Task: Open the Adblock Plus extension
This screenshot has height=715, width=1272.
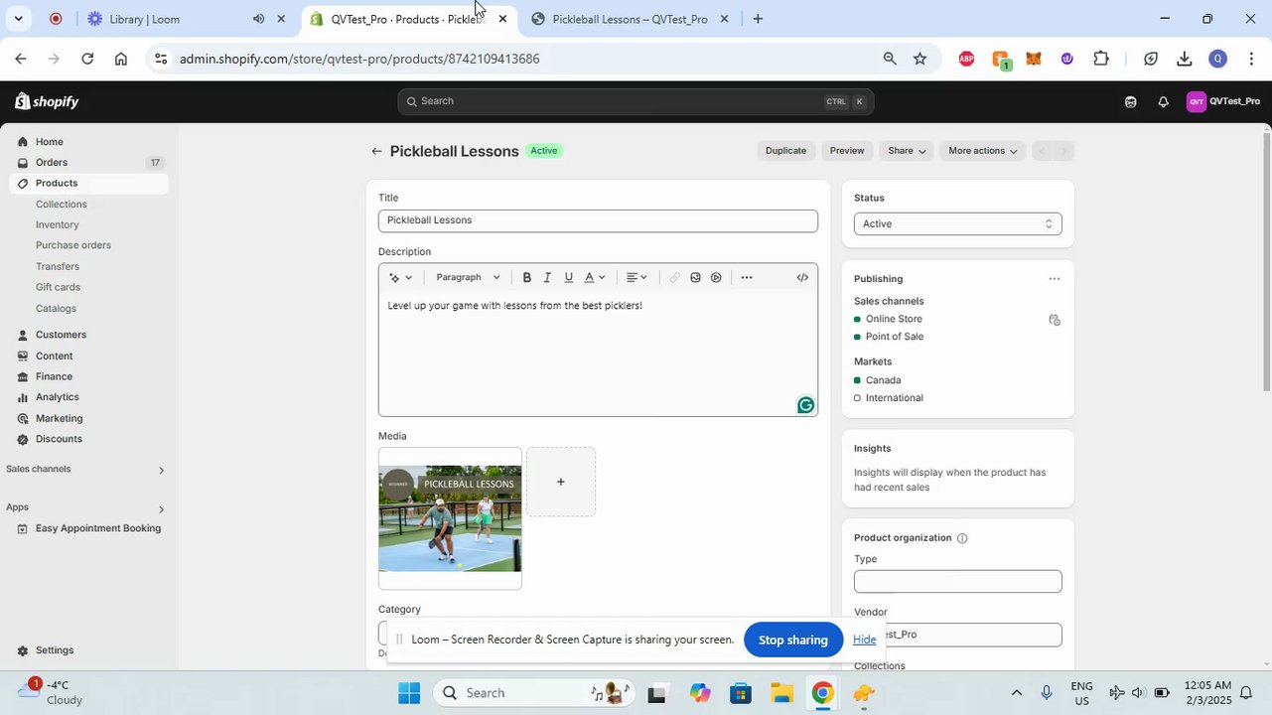Action: pos(966,59)
